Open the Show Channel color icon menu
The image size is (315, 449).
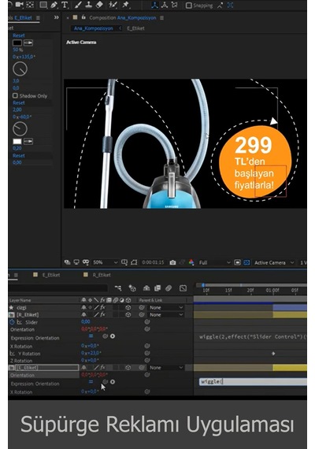[x=191, y=262]
